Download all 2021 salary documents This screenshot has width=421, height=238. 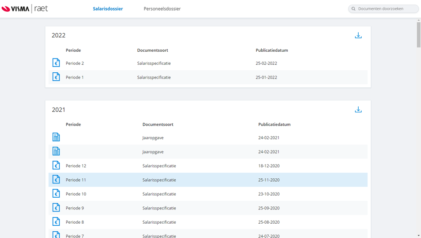(x=358, y=110)
